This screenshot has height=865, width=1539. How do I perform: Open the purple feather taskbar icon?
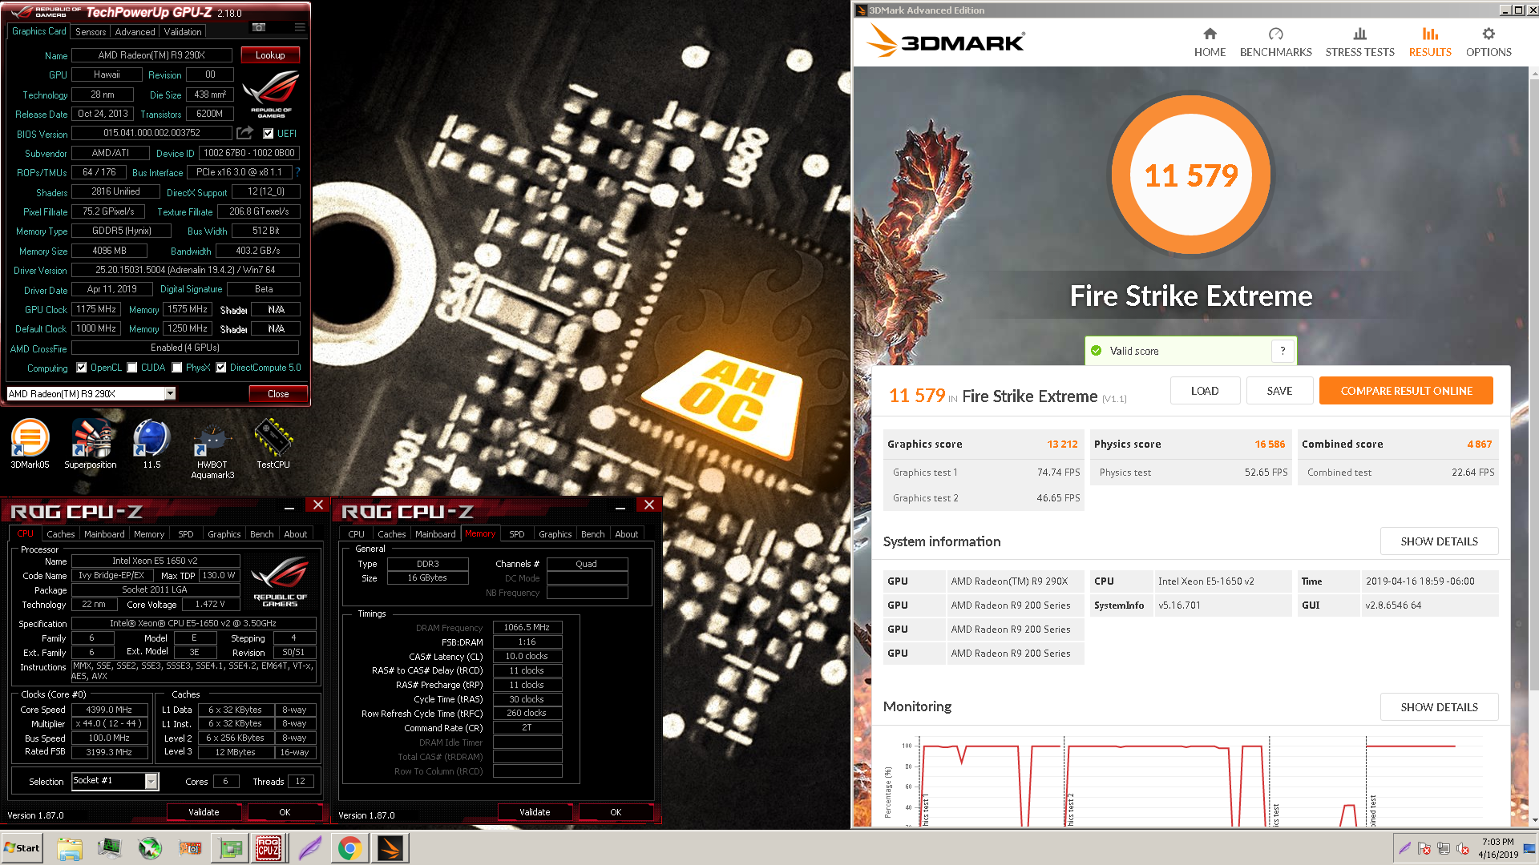click(x=310, y=848)
